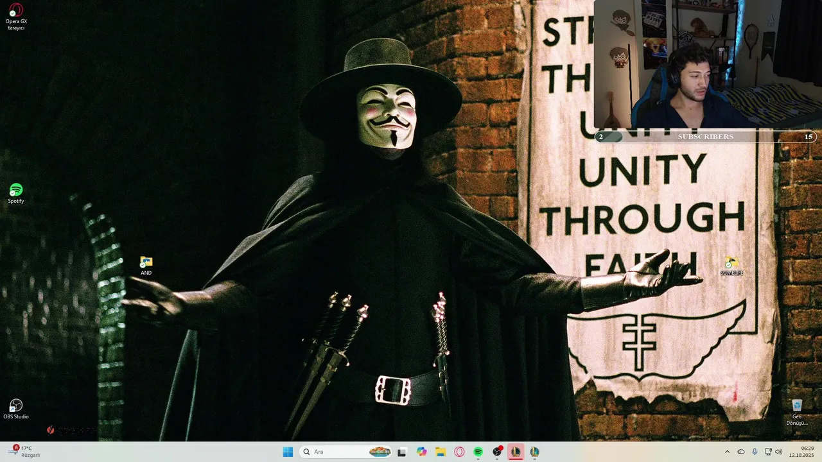The image size is (822, 462).
Task: Open the Opera GX browser desktop shortcut
Action: click(16, 17)
